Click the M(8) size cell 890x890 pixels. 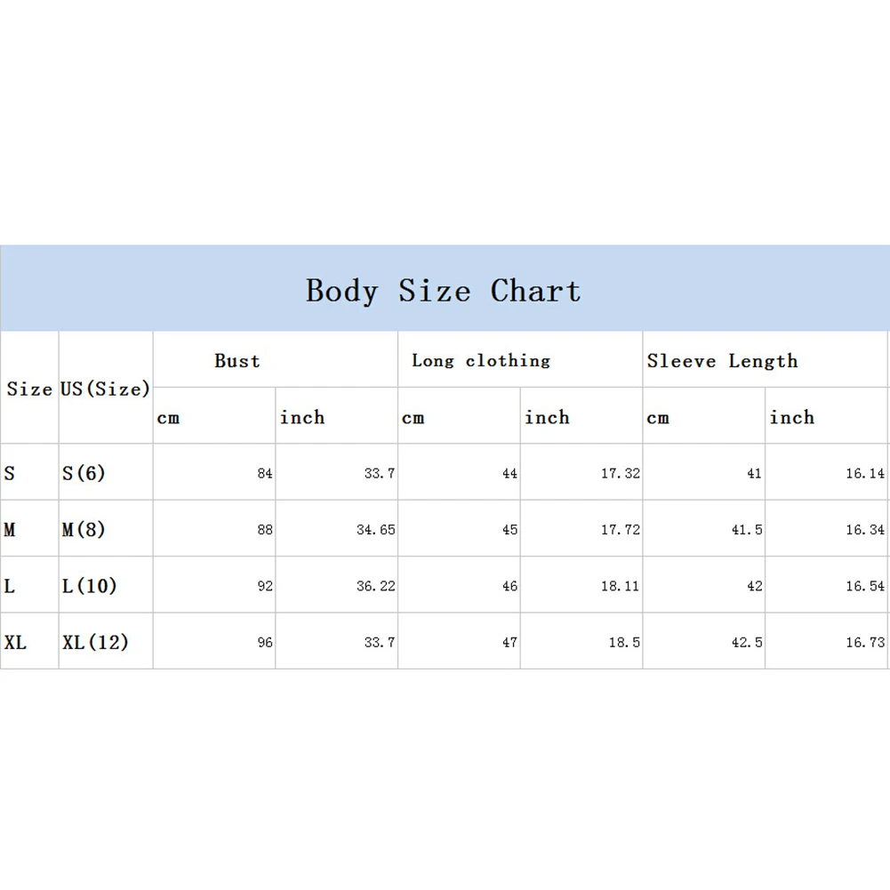(x=84, y=529)
